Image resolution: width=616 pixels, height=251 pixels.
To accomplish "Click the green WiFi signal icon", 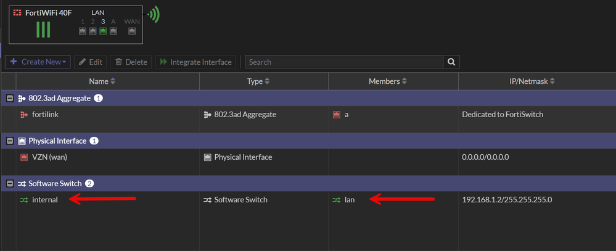I will (154, 15).
